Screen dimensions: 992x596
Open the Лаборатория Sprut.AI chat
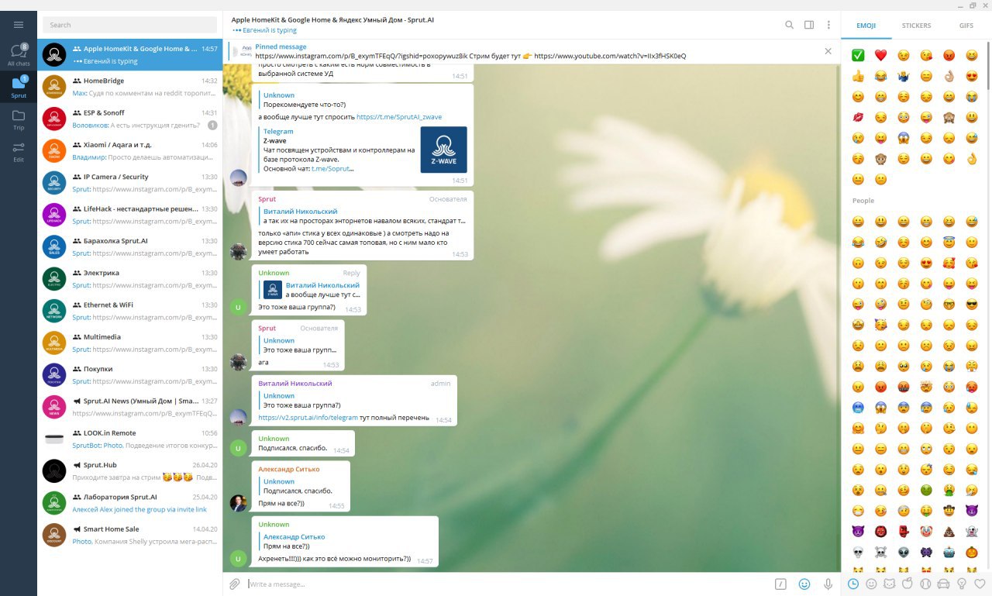pyautogui.click(x=129, y=503)
